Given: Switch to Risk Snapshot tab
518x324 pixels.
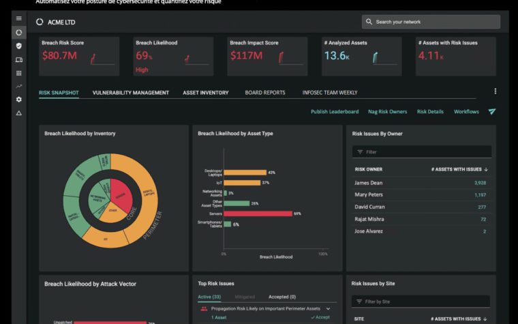Looking at the screenshot, I should (x=59, y=93).
